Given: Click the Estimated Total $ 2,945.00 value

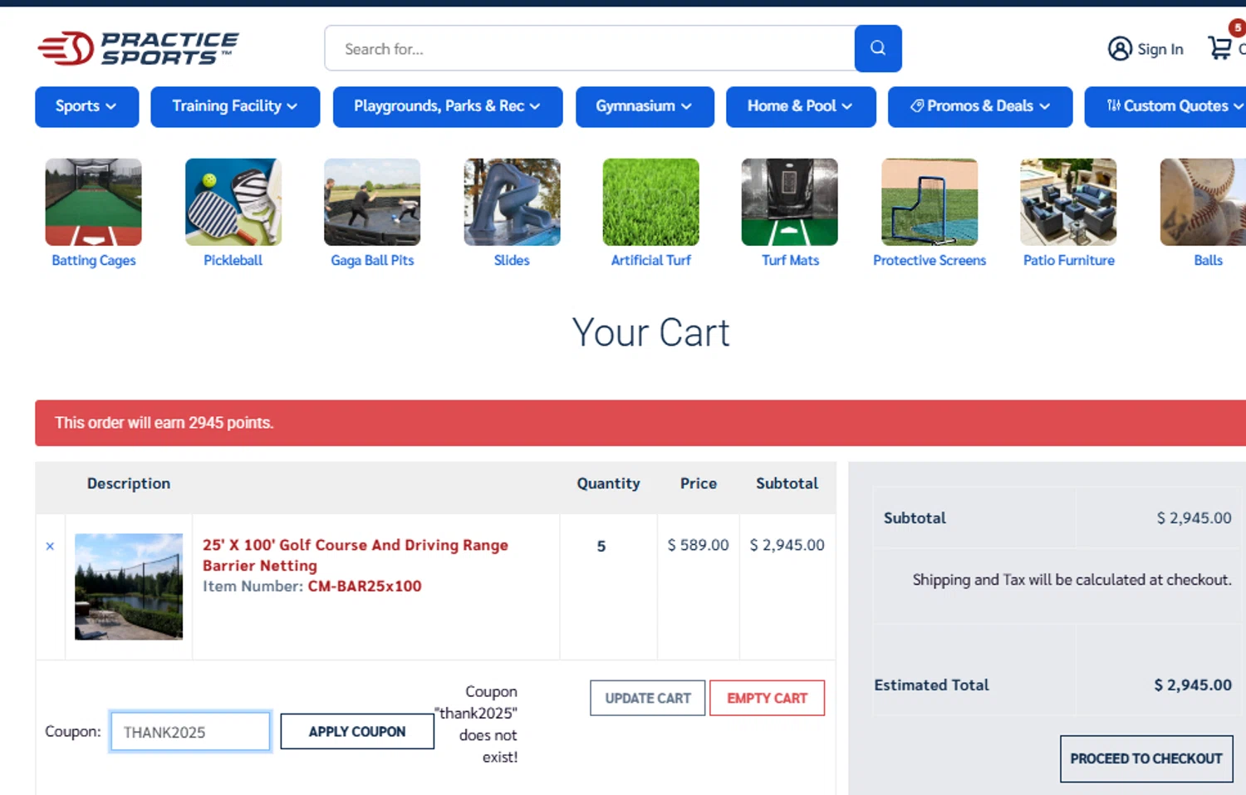Looking at the screenshot, I should point(1193,685).
